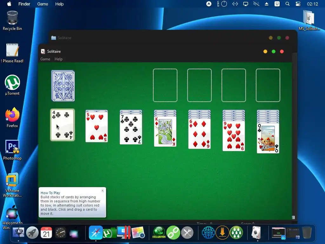Click the menu bar clock 02:12
Image resolution: width=325 pixels, height=244 pixels.
point(312,4)
